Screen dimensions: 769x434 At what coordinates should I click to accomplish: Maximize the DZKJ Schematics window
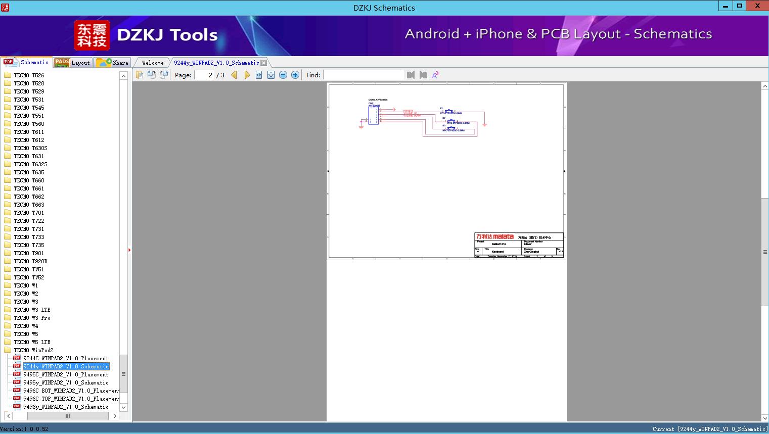(x=740, y=6)
